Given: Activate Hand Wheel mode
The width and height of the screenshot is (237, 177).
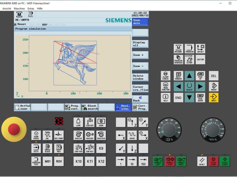Looking at the screenshot, I should (36, 135).
